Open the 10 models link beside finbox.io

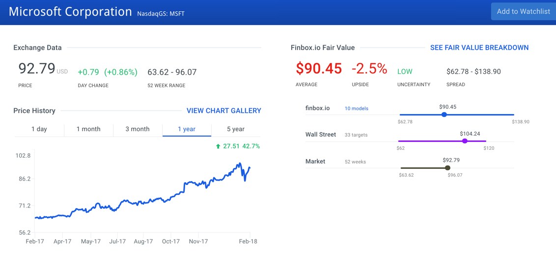point(356,109)
